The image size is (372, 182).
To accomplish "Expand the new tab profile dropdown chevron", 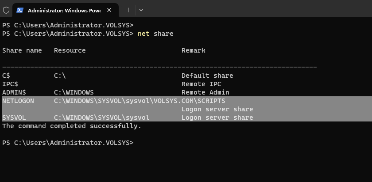I will [x=141, y=10].
